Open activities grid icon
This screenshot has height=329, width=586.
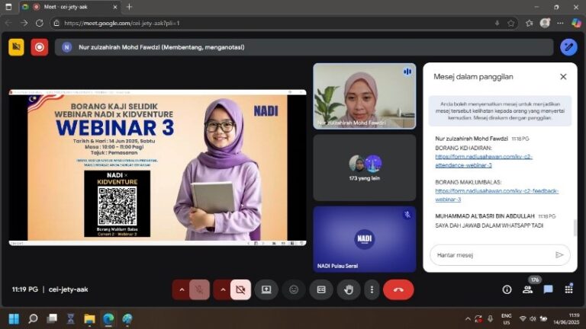568,289
